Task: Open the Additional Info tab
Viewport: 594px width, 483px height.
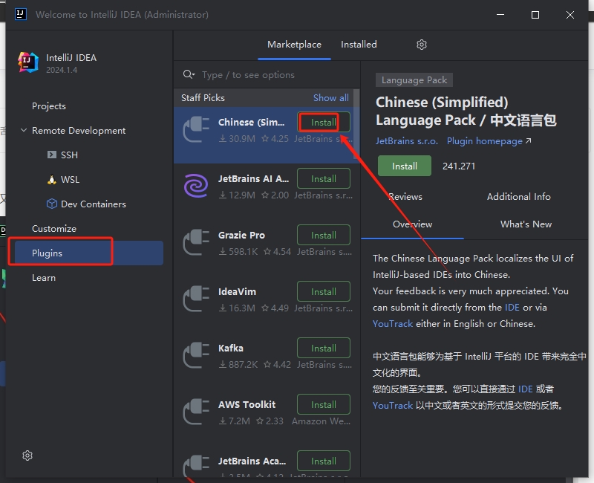Action: tap(518, 197)
